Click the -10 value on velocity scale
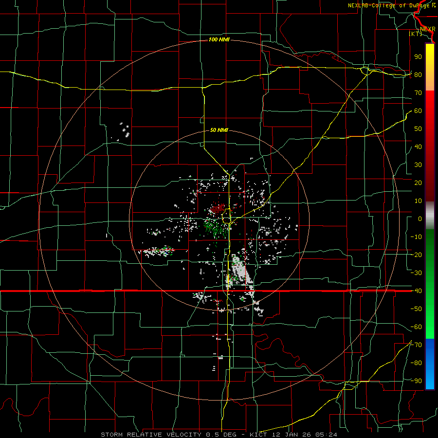The width and height of the screenshot is (438, 438). 416,237
